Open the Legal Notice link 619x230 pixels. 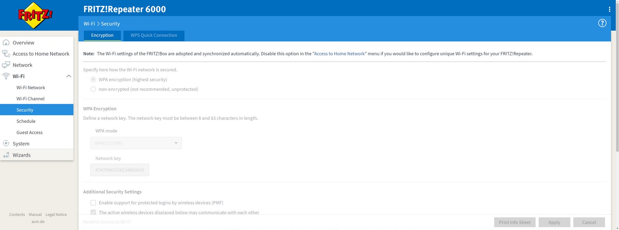[56, 215]
